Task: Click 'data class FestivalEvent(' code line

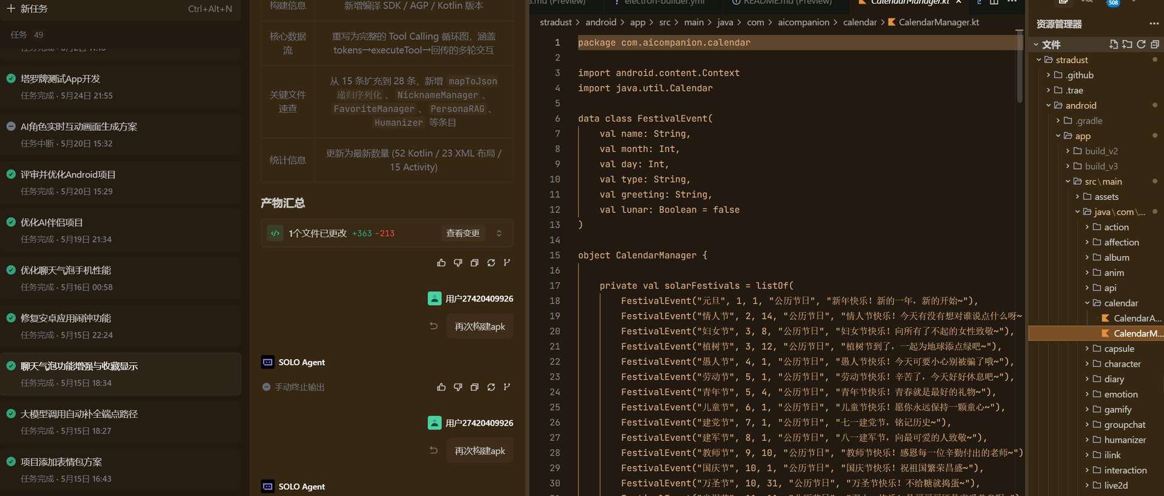Action: click(645, 118)
